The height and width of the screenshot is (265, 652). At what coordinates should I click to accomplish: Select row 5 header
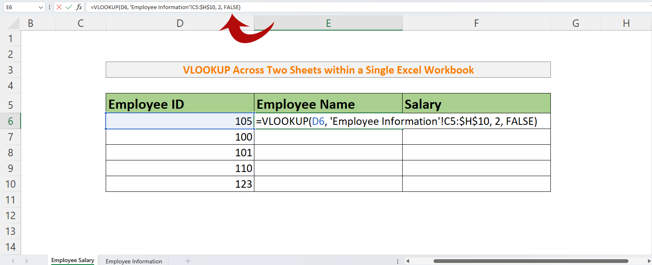coord(10,103)
